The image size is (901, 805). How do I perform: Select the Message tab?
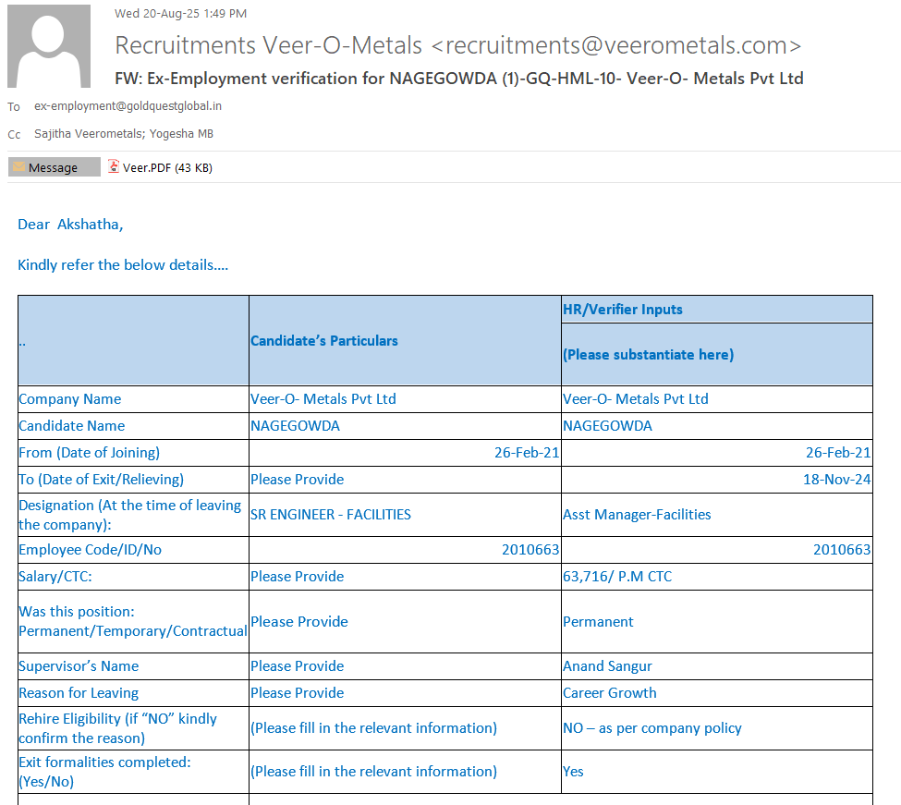[x=54, y=167]
